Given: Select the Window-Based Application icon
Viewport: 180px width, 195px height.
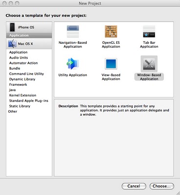Looking at the screenshot, I should pyautogui.click(x=149, y=64).
